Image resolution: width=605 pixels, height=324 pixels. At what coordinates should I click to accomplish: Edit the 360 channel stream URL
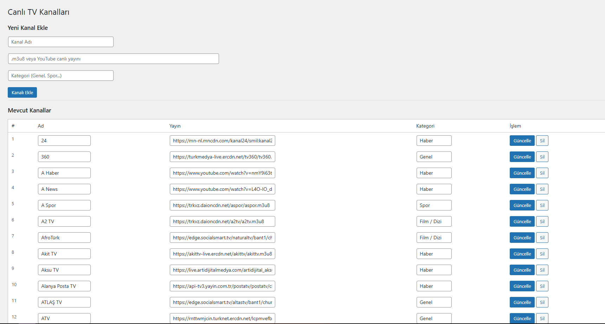coord(222,157)
